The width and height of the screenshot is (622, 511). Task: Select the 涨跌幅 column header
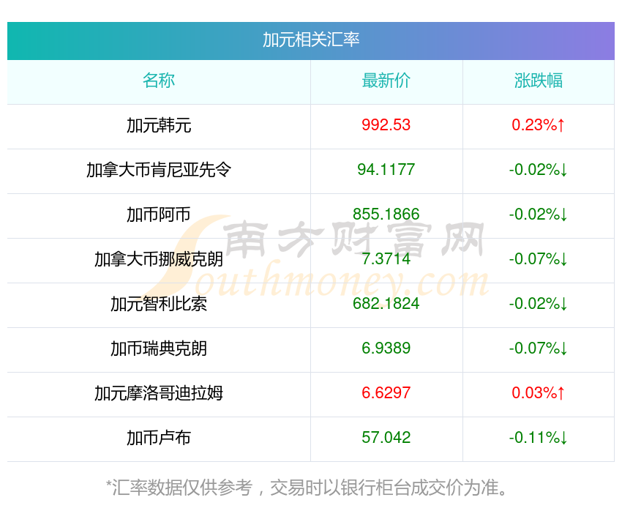pos(539,81)
